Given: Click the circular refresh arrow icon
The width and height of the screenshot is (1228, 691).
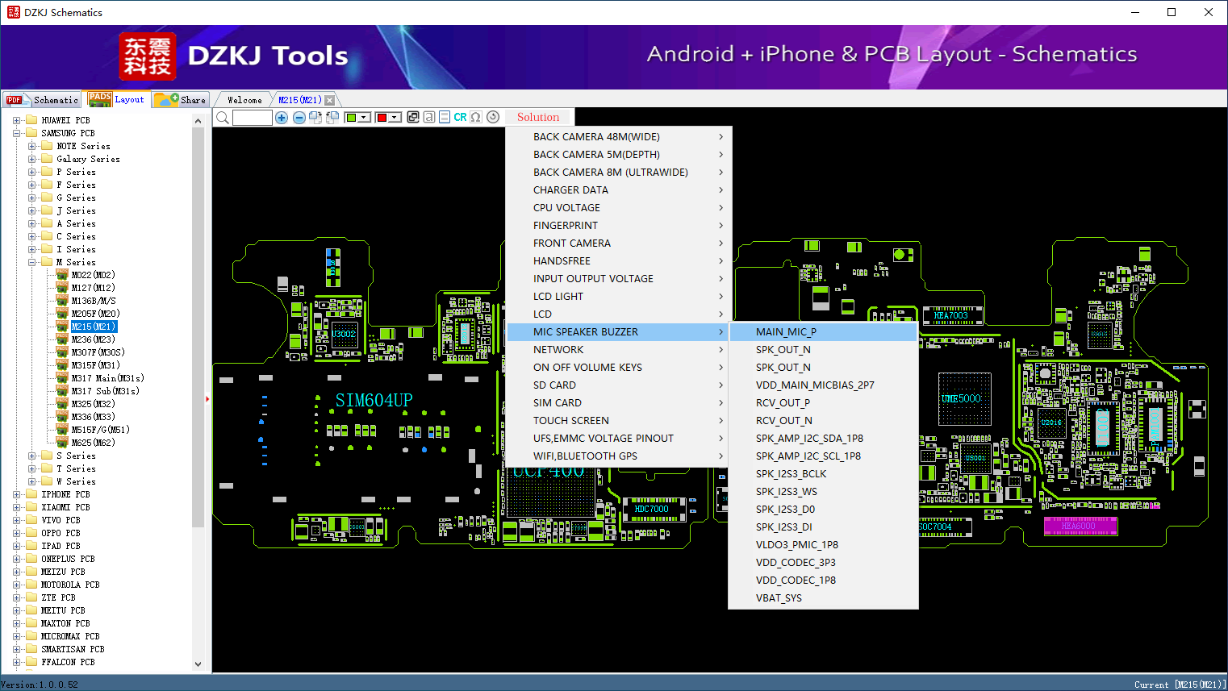Looking at the screenshot, I should tap(493, 117).
